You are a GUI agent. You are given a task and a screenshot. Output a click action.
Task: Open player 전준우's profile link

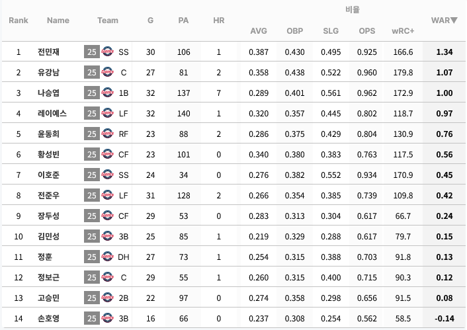(48, 195)
